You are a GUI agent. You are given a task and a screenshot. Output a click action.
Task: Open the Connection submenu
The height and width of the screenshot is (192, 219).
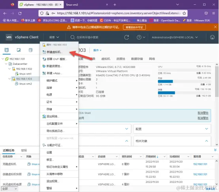[x=59, y=88]
